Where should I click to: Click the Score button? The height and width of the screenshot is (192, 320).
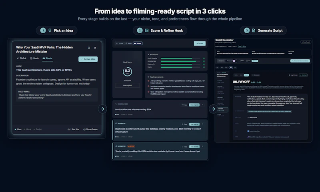[x=200, y=43]
